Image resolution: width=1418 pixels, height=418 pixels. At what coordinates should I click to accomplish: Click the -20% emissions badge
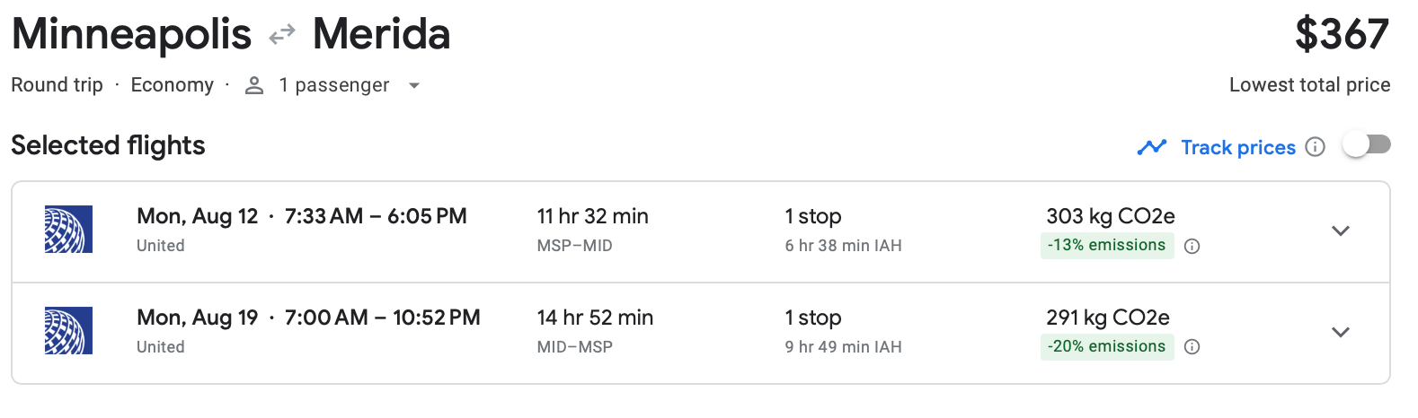(1106, 347)
